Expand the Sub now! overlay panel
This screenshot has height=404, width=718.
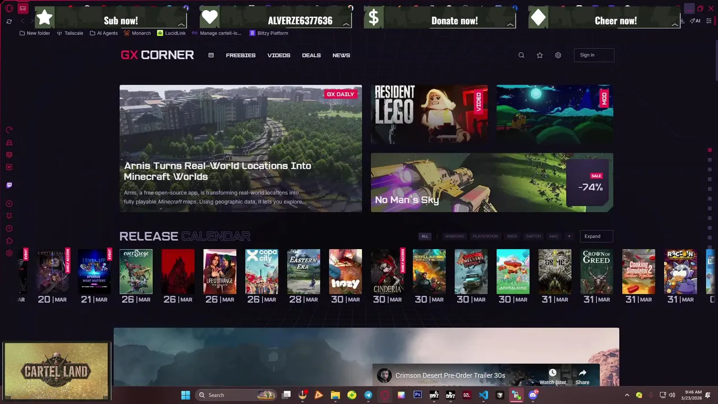tap(182, 25)
